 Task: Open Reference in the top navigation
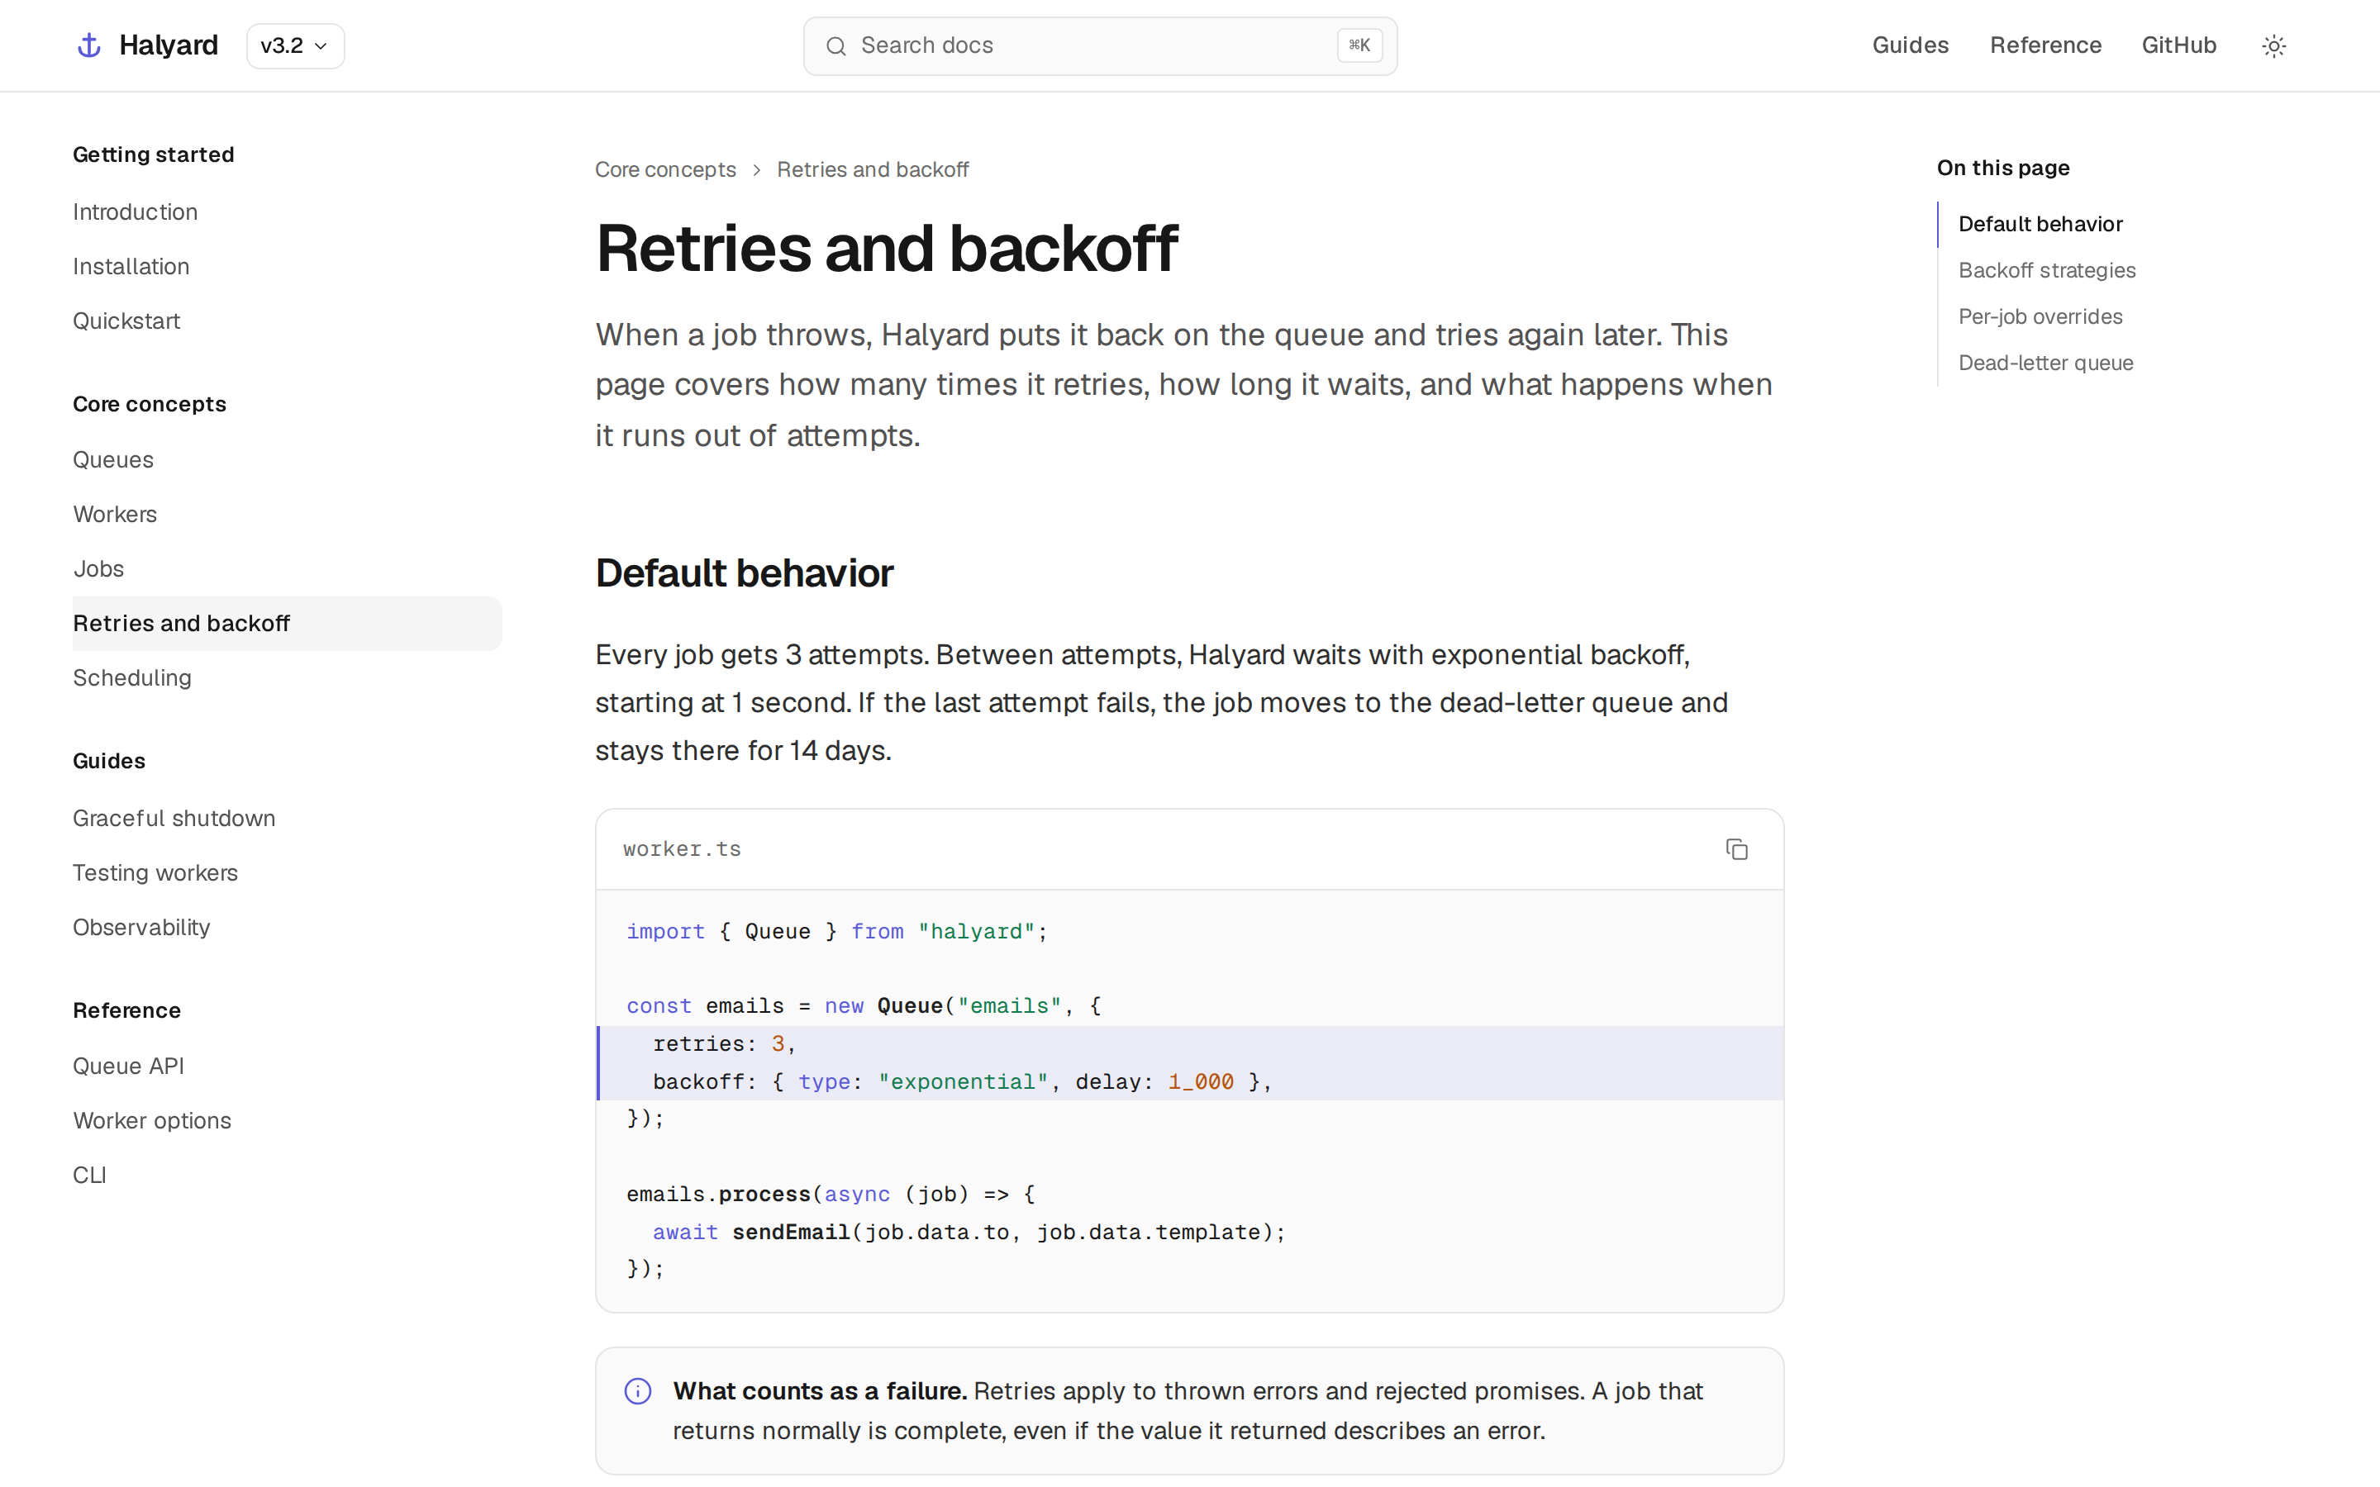pos(2044,45)
